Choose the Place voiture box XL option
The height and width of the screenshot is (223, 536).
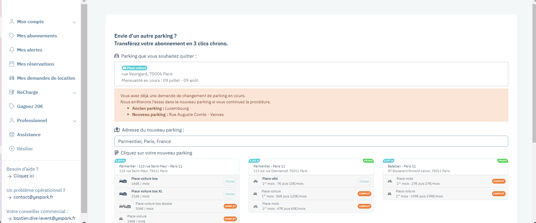click(230, 194)
